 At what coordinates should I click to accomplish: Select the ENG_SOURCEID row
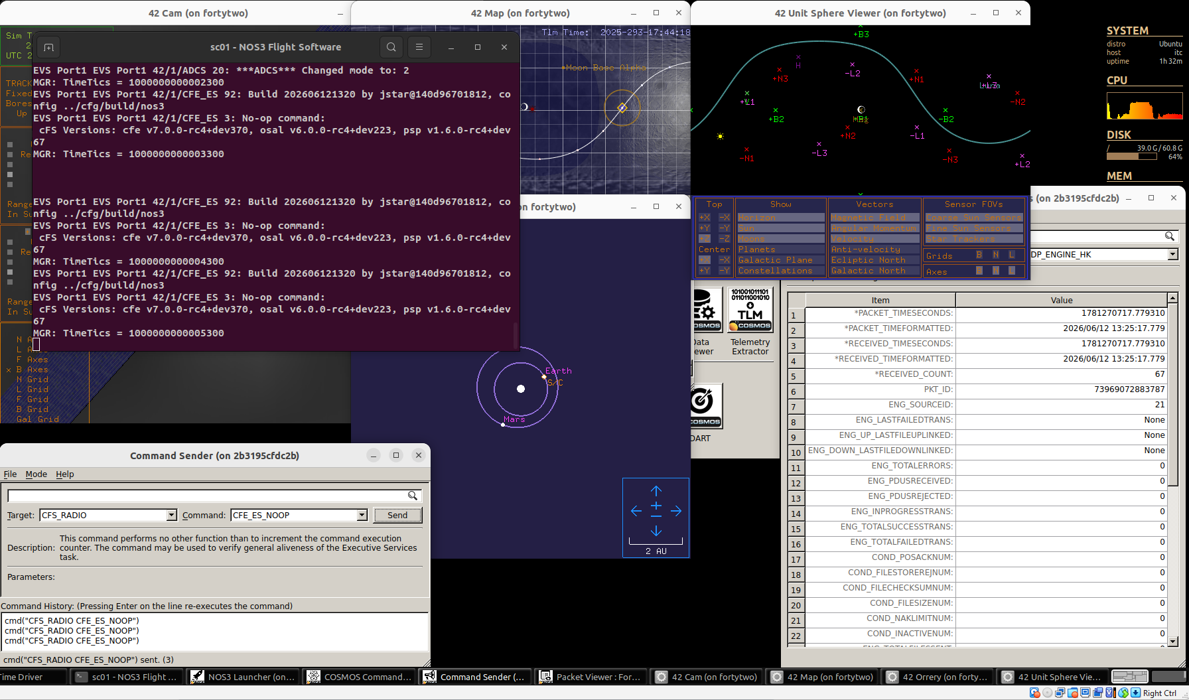pos(977,405)
